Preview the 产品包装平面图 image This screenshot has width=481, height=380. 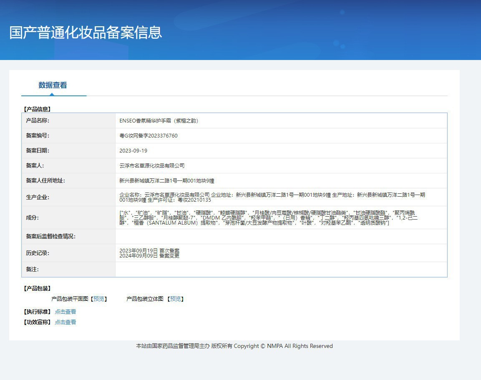99,299
